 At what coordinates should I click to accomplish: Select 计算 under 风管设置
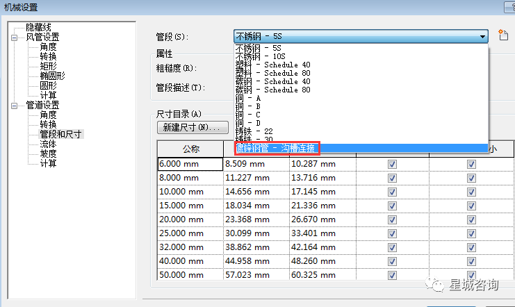click(x=48, y=96)
